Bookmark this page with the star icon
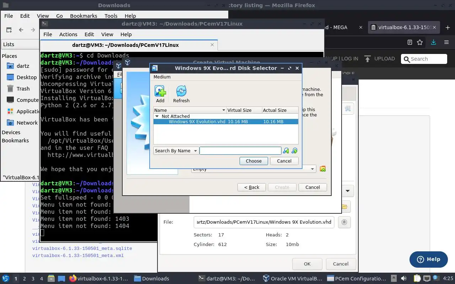Viewport: 455px width, 284px height. pos(420,42)
